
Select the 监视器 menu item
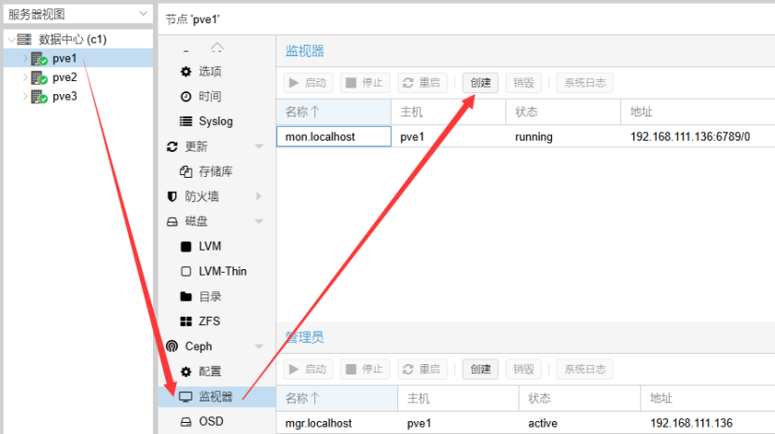[x=215, y=397]
